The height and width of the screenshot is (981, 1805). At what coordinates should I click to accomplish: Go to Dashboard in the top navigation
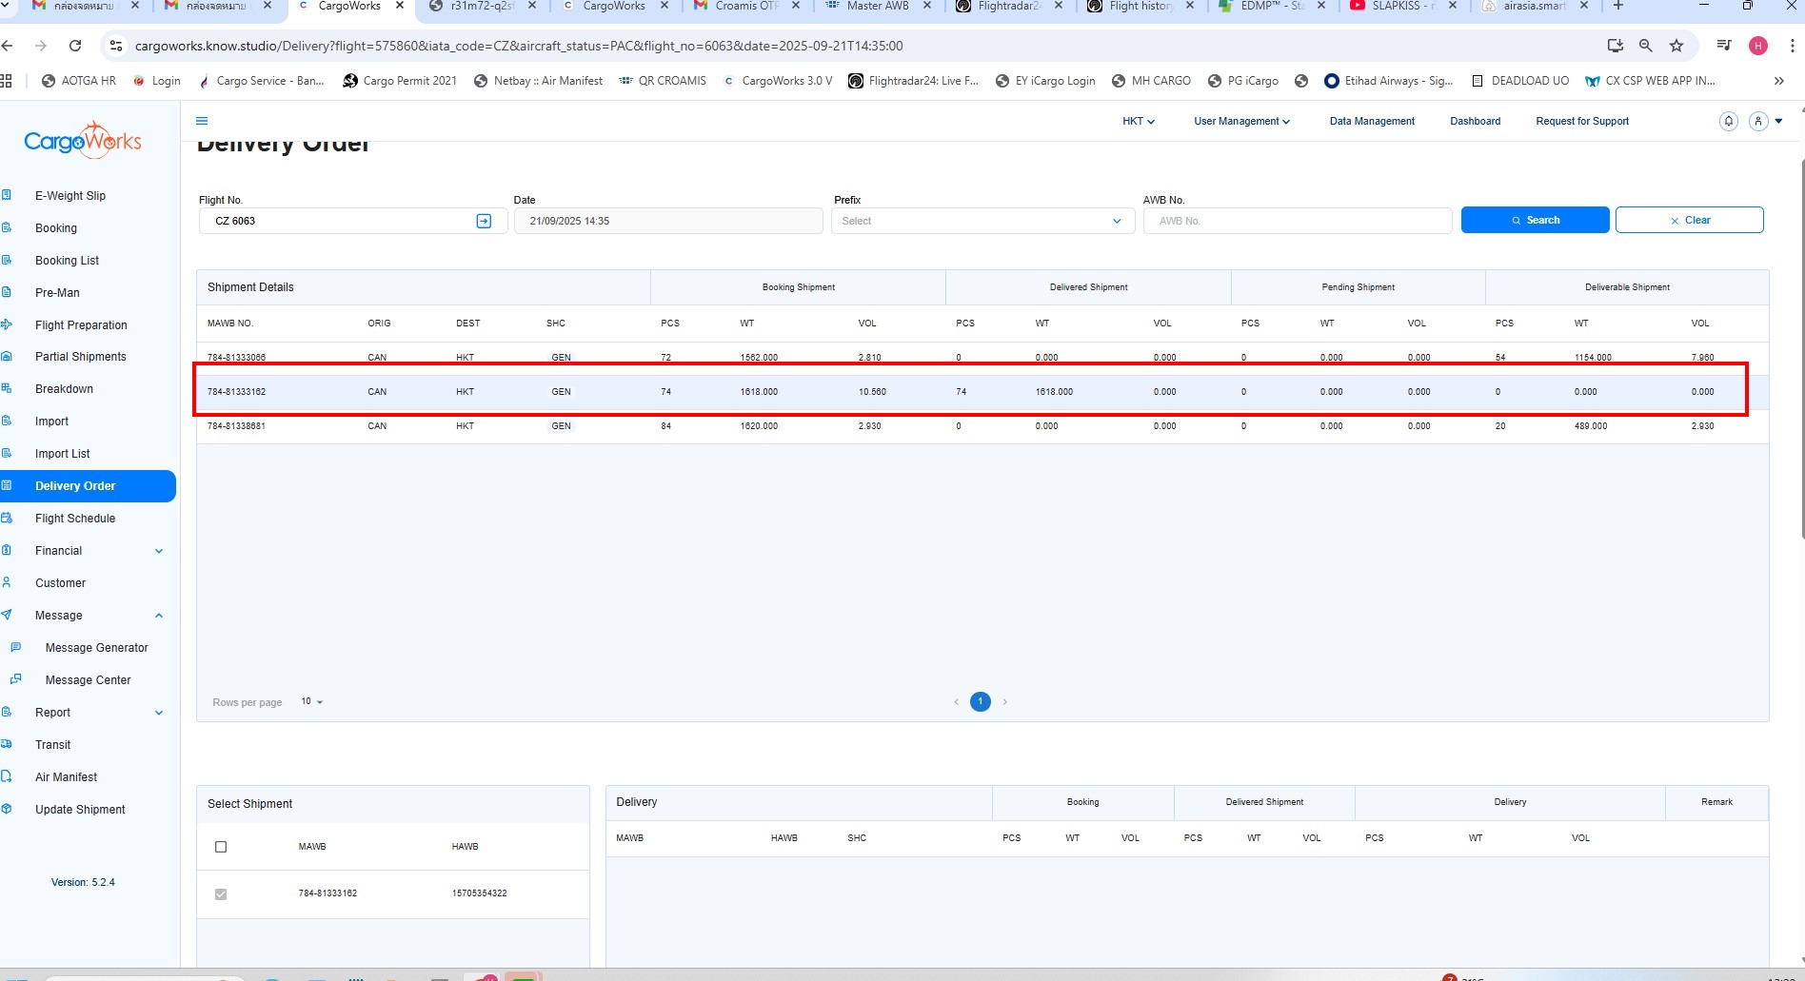(1475, 121)
